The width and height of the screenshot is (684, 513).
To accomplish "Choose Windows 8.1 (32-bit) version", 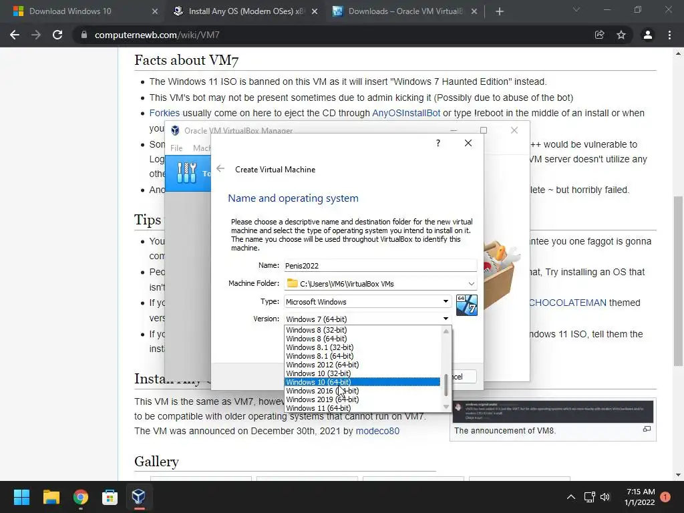I will 363,347.
